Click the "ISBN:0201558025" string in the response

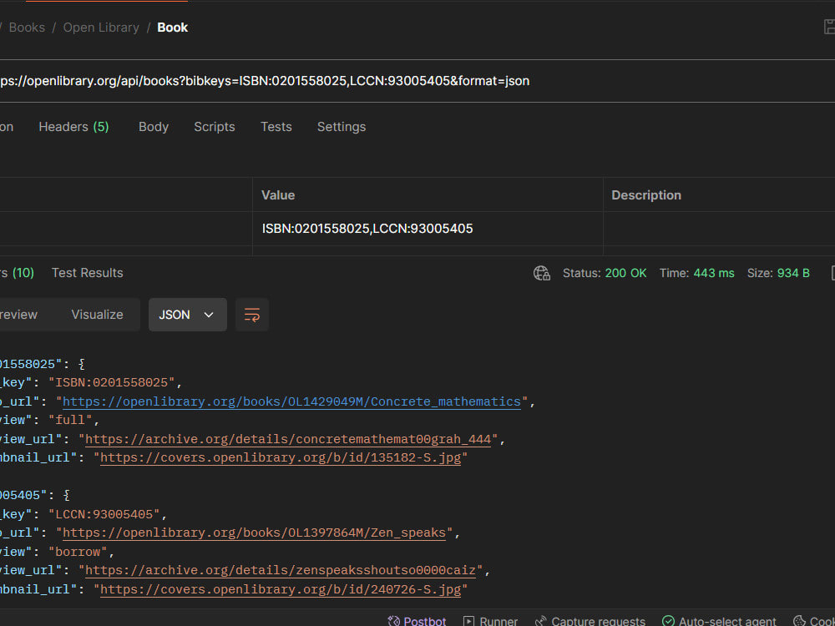[x=112, y=383]
